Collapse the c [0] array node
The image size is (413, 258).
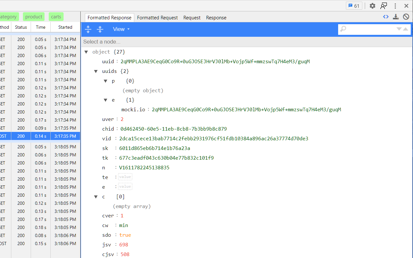96,197
